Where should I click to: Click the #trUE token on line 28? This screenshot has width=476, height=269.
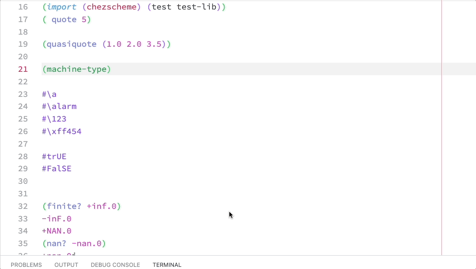click(54, 156)
